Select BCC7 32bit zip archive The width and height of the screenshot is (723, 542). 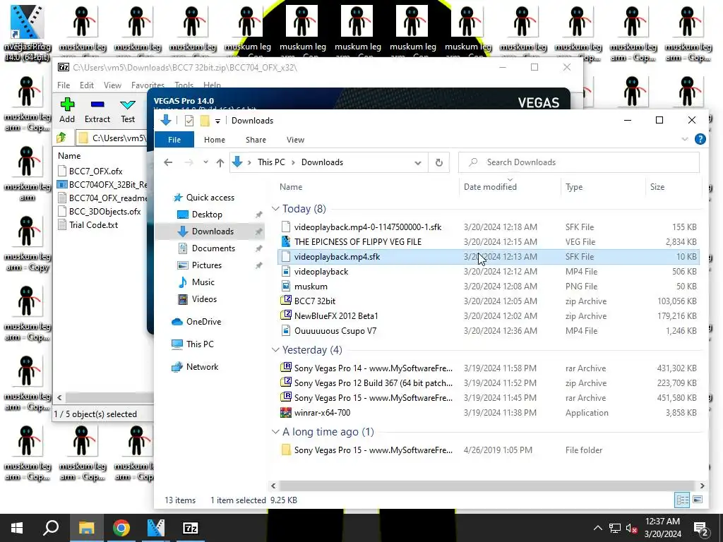[489, 301]
